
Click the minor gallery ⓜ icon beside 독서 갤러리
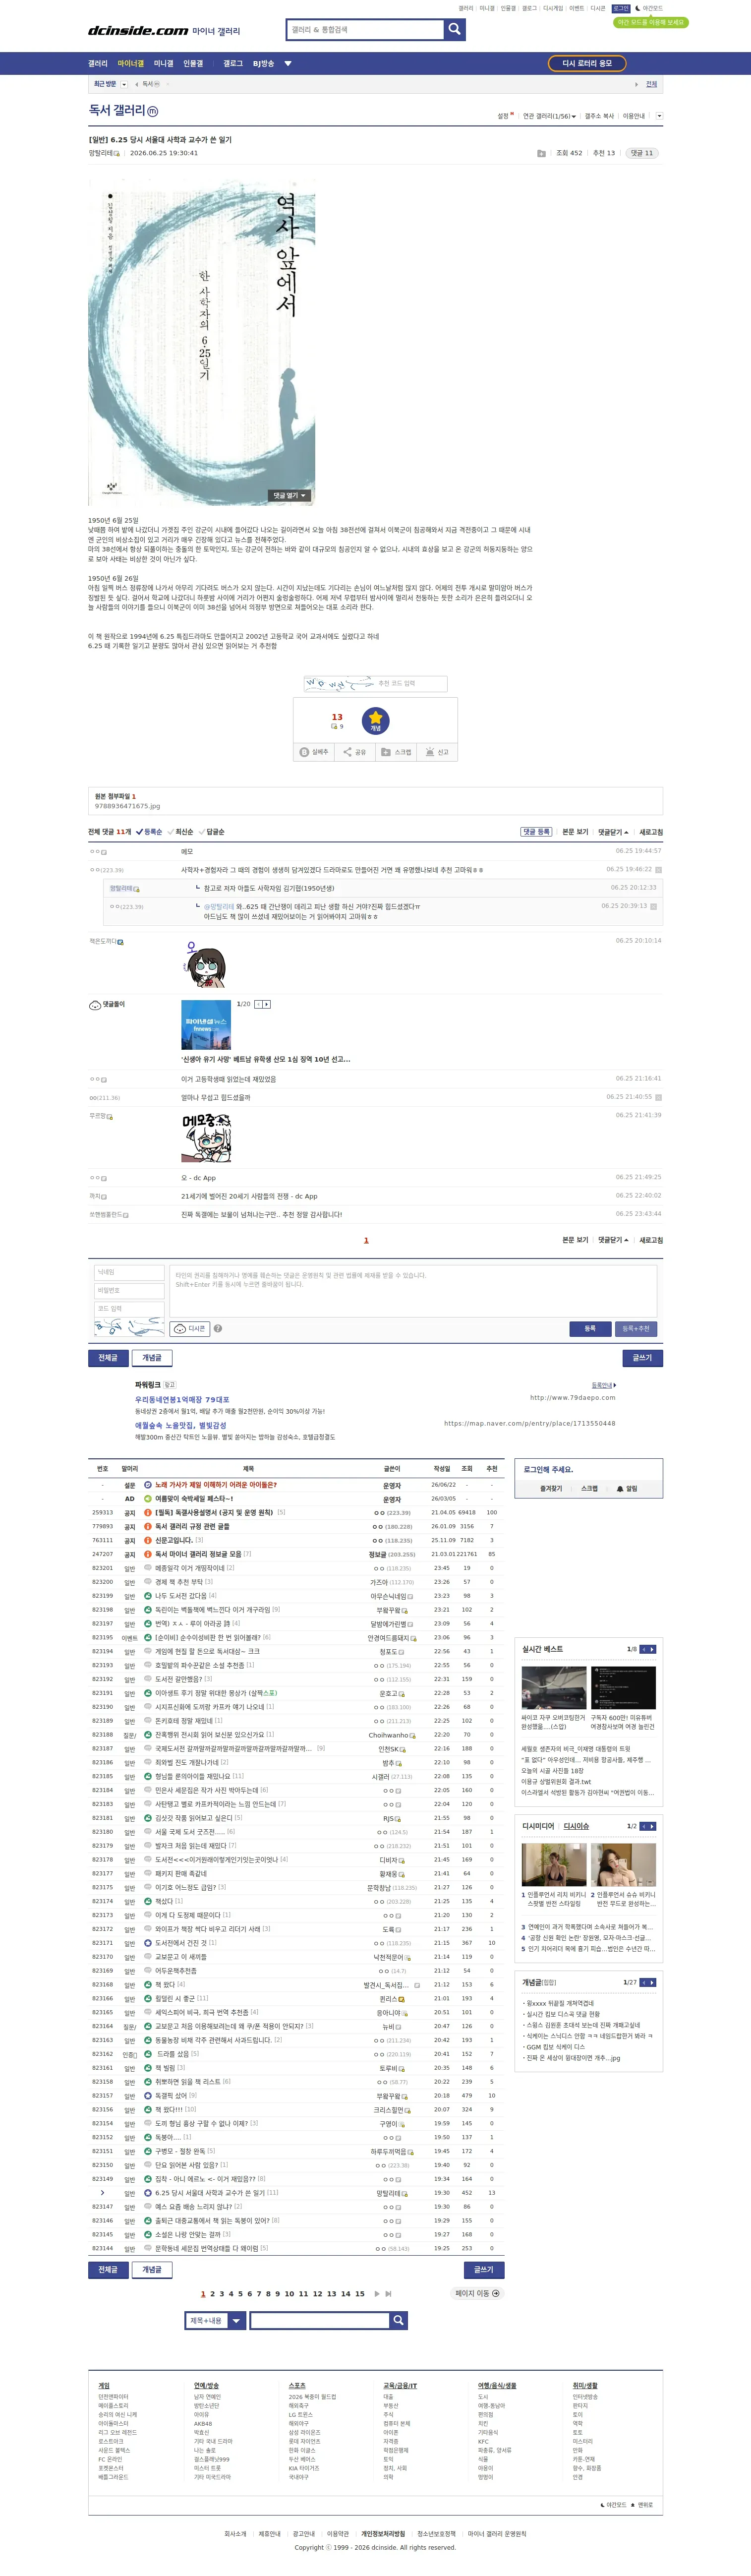click(152, 111)
